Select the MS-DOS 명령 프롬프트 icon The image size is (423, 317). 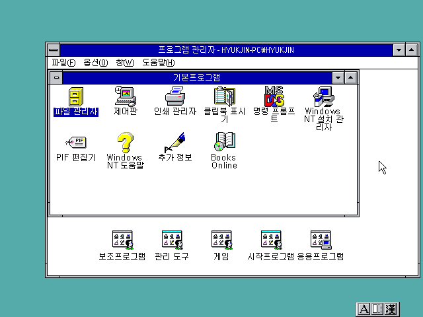(x=274, y=96)
